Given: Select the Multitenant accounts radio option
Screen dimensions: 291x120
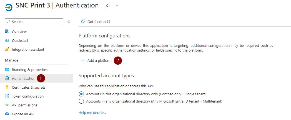Looking at the screenshot, I should coord(81,101).
